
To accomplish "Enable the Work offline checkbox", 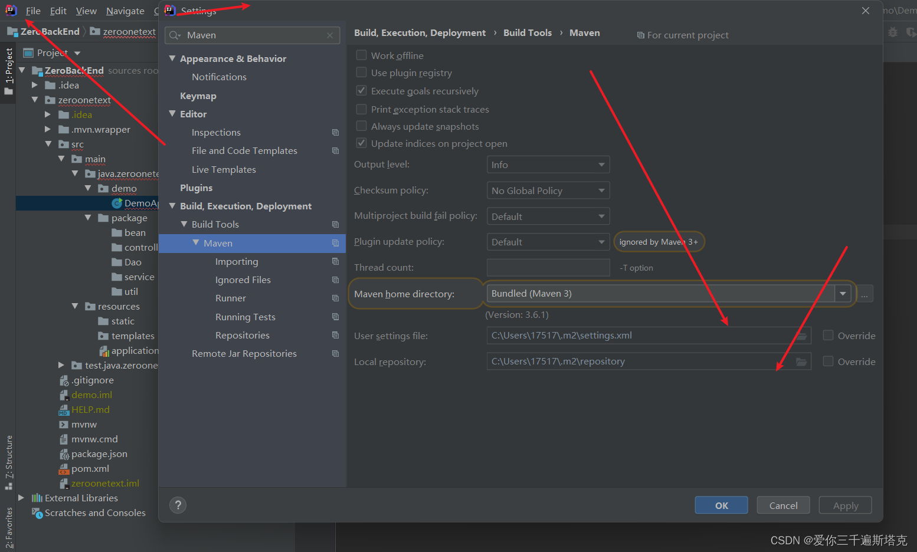I will point(362,55).
